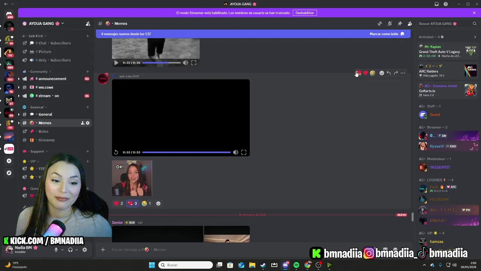Open headphones output options dropdown arrow
481x271 pixels.
pos(77,250)
